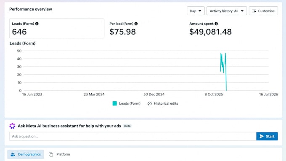This screenshot has height=161, width=286.
Task: Show info tooltip for Amount spent
Action: [x=216, y=24]
